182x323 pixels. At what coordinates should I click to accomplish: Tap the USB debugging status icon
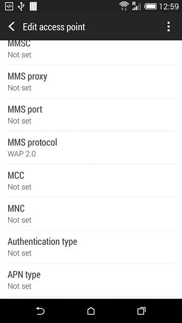[9, 7]
